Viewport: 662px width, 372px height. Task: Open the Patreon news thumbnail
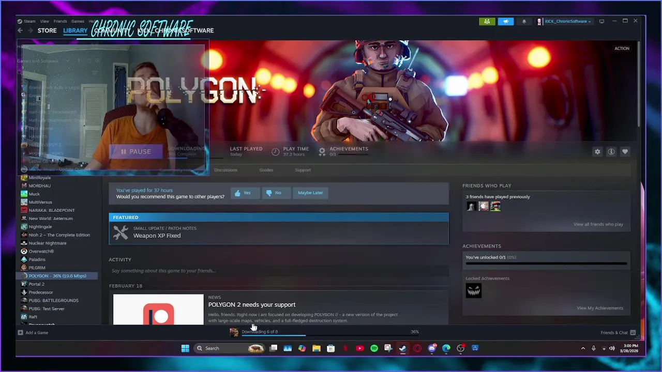point(158,309)
